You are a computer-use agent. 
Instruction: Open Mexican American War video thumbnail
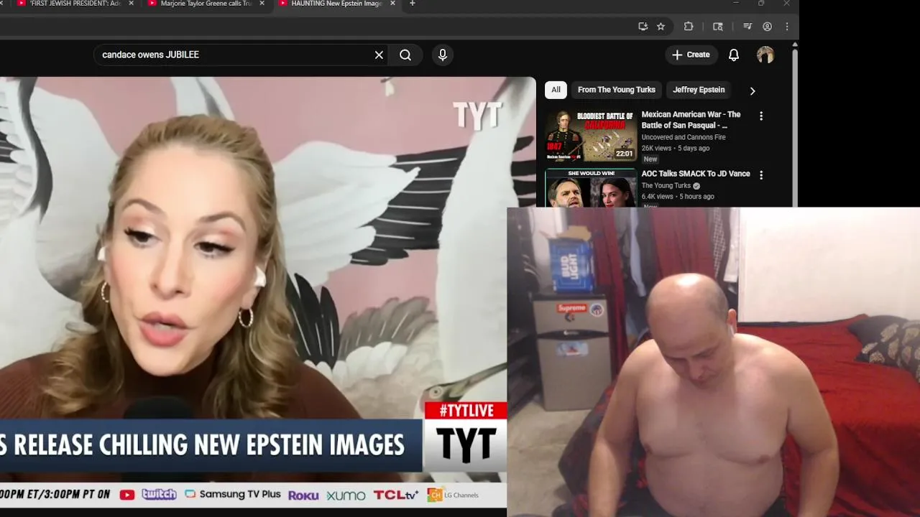pos(591,136)
